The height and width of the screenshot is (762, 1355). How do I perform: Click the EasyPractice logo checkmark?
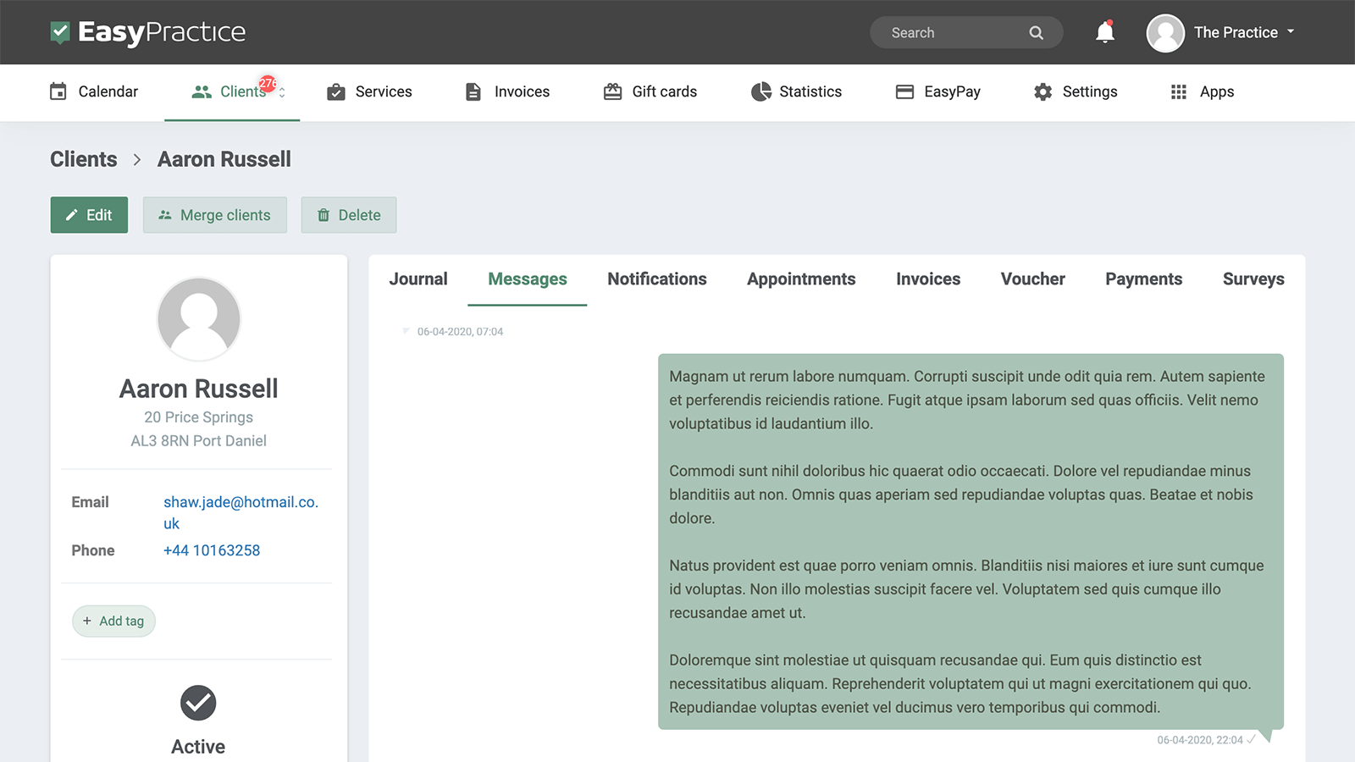click(58, 31)
